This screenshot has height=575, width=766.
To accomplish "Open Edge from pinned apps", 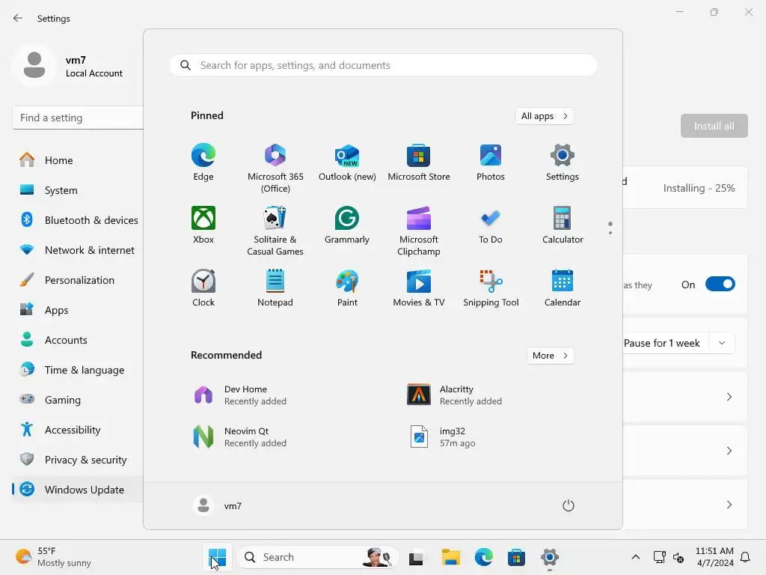I will point(203,162).
